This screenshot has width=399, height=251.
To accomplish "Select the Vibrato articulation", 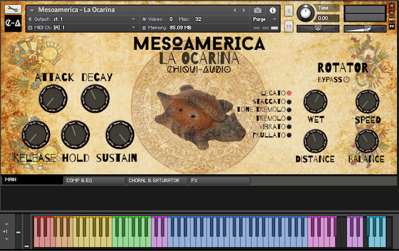I will tap(289, 126).
